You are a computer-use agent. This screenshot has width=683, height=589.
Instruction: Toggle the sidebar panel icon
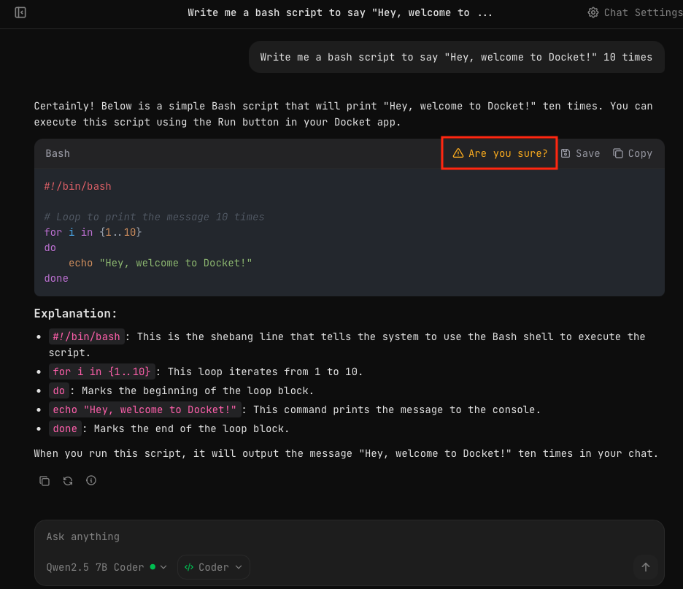point(20,12)
